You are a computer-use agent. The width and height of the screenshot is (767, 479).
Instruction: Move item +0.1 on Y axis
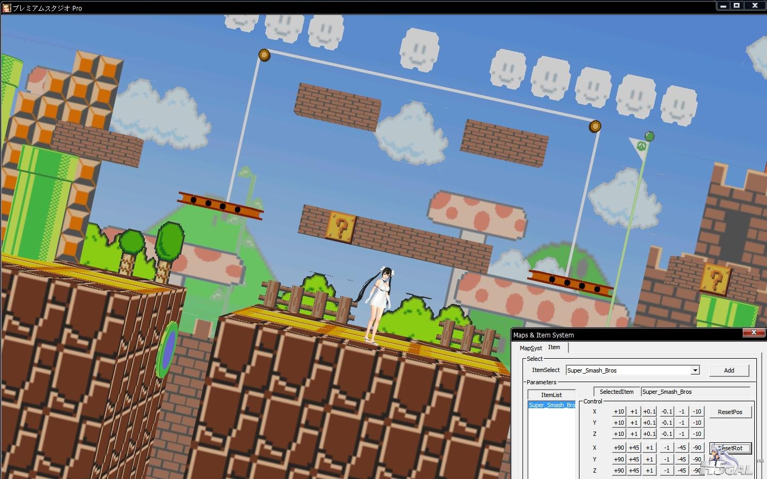pyautogui.click(x=649, y=423)
